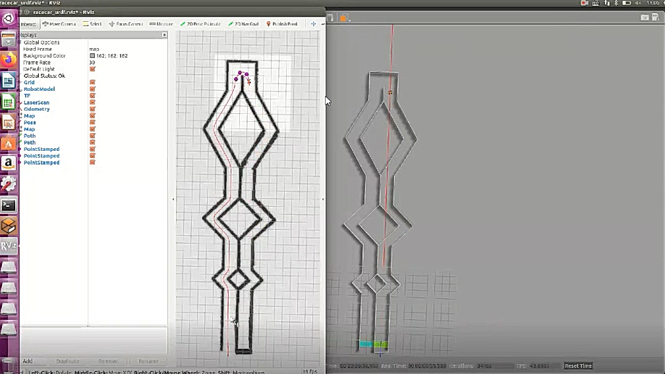Click the Measure tool in toolbar

[161, 24]
